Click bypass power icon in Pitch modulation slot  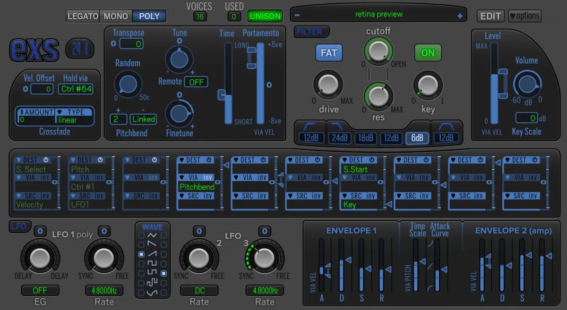(100, 160)
